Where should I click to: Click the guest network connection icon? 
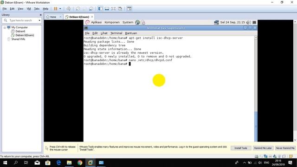tap(216, 22)
